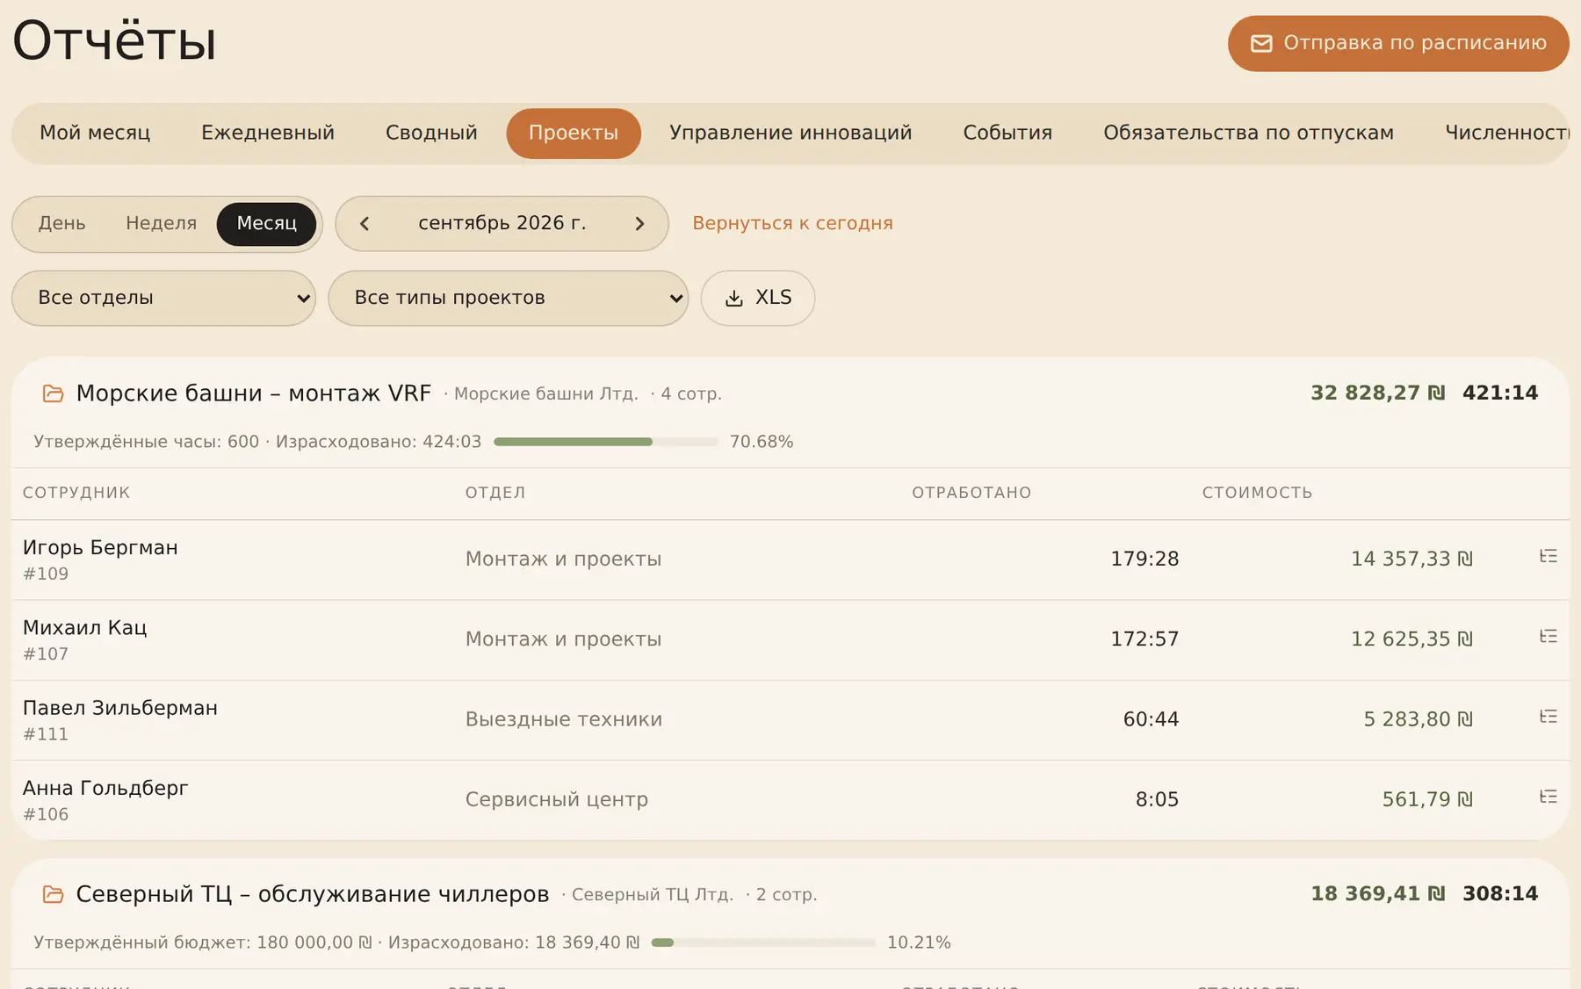The image size is (1581, 989).
Task: Click folder icon of Морские башни project
Action: [x=54, y=393]
